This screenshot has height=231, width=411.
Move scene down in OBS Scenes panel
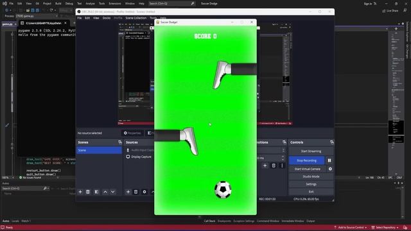113,192
